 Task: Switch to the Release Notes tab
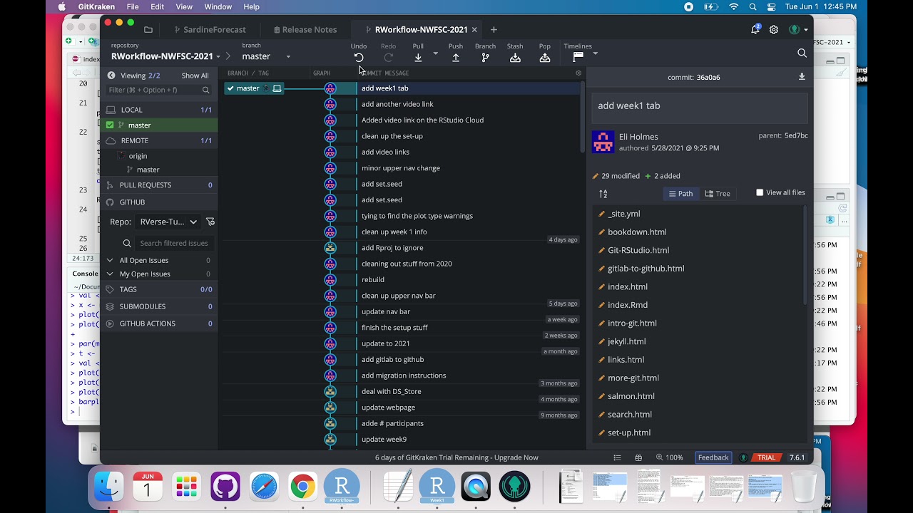click(309, 30)
